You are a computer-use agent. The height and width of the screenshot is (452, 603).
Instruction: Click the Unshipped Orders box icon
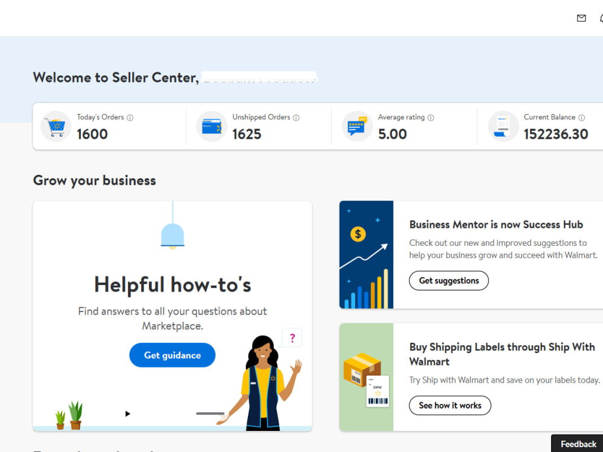(212, 126)
